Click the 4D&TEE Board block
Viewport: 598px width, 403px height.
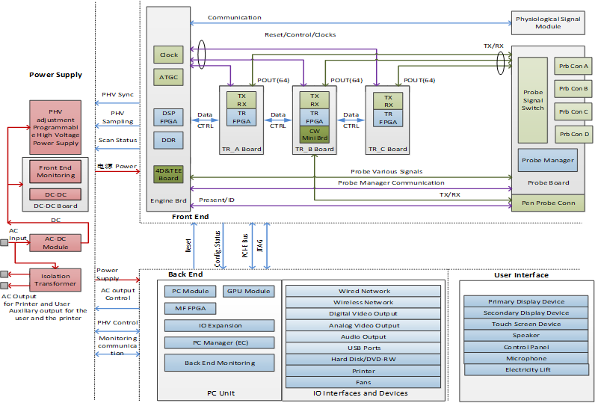pos(169,173)
